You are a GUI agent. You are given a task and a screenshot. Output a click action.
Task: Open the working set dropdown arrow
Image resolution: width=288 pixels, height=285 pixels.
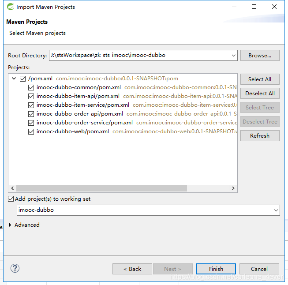click(x=276, y=210)
